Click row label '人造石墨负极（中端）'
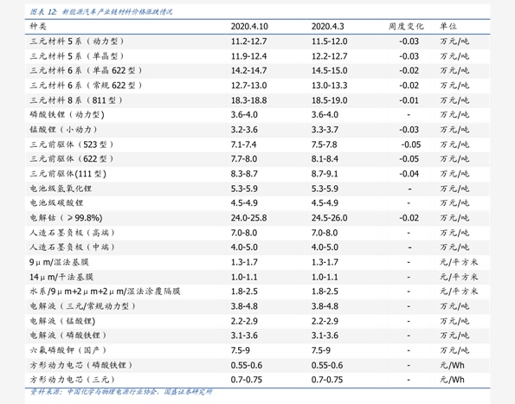 point(72,247)
